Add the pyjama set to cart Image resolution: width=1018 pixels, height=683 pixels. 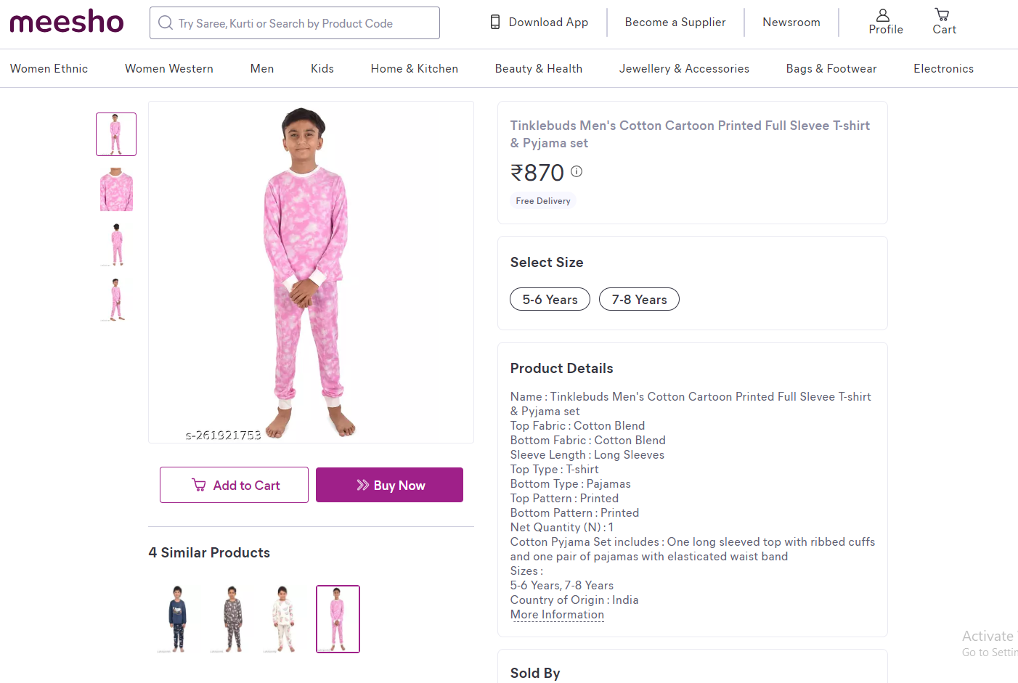pyautogui.click(x=234, y=485)
